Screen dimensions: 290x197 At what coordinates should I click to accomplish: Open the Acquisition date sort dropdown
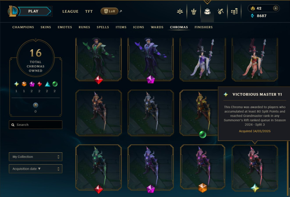(x=36, y=169)
